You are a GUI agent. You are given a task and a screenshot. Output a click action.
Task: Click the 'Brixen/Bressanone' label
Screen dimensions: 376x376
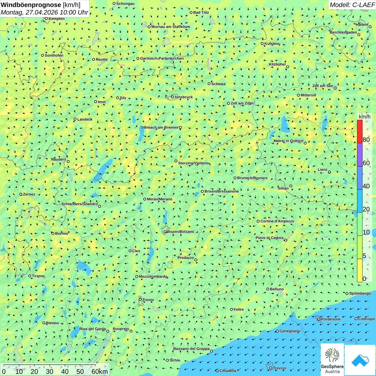[222, 191]
